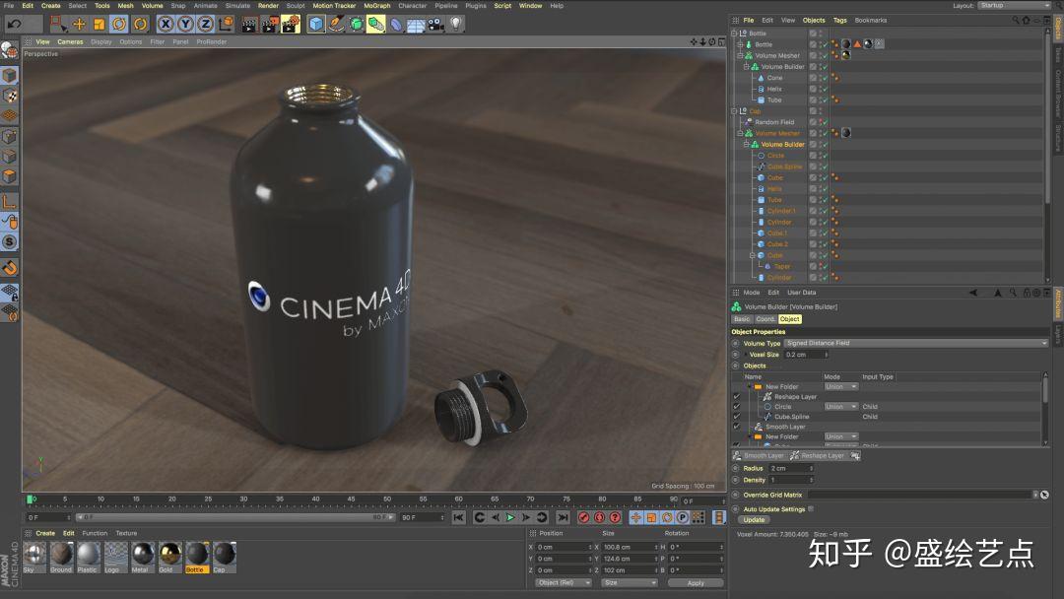Click the back arrow in Attribute Manager
Viewport: 1064px width, 599px height.
(973, 293)
